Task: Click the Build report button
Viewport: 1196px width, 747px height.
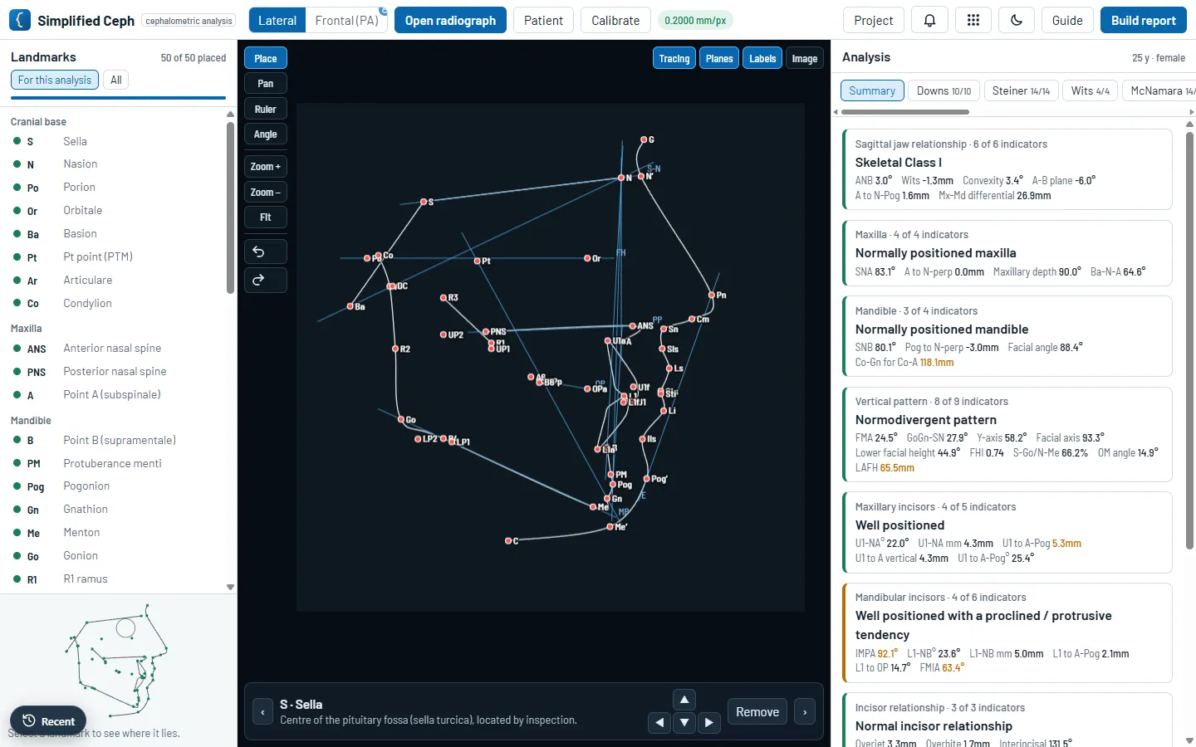Action: pyautogui.click(x=1144, y=20)
